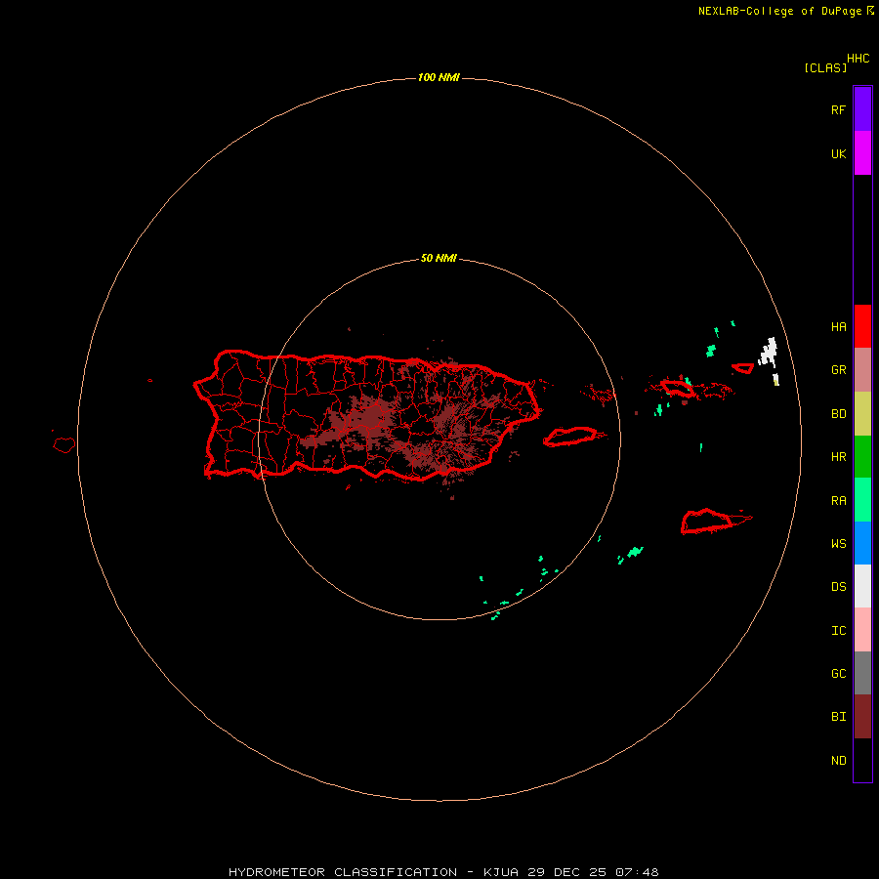Click the WS legend label
879x879 pixels.
[838, 543]
